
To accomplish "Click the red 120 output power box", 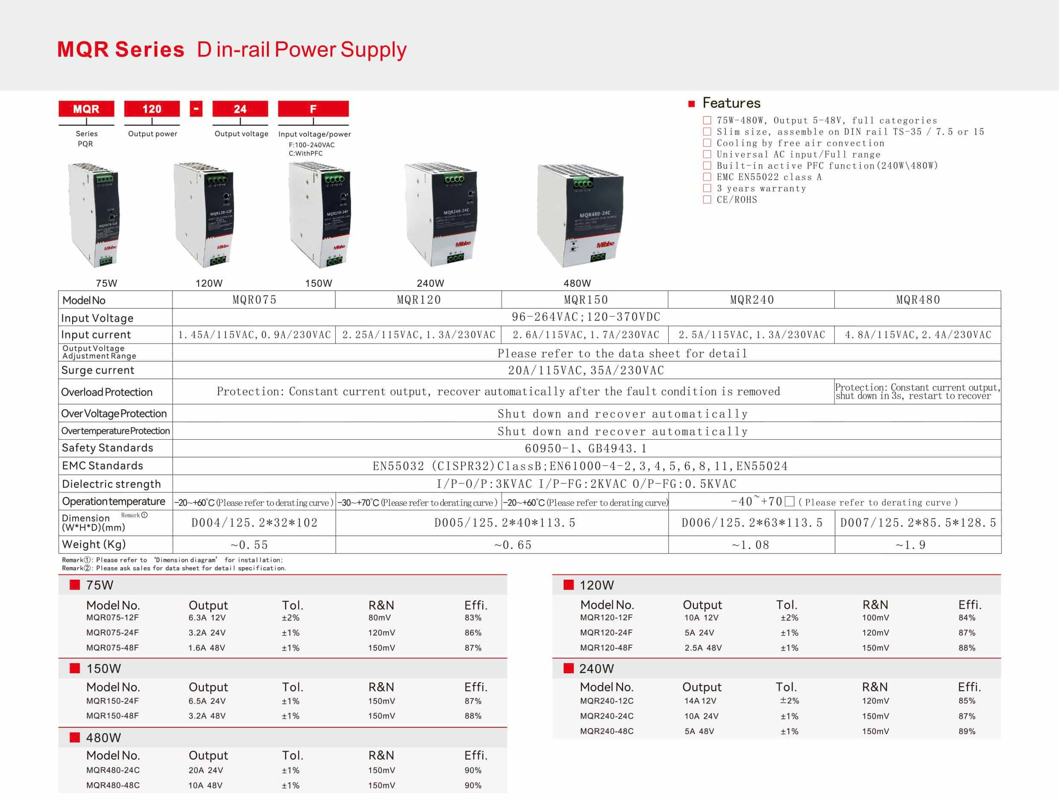I will point(152,108).
